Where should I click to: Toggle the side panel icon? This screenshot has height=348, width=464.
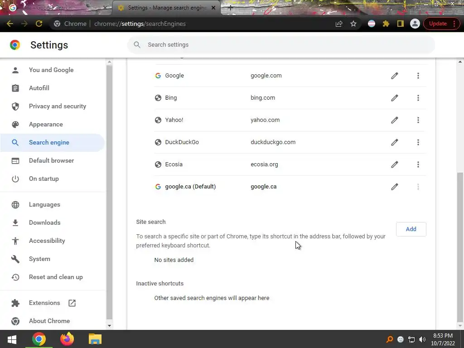tap(401, 24)
